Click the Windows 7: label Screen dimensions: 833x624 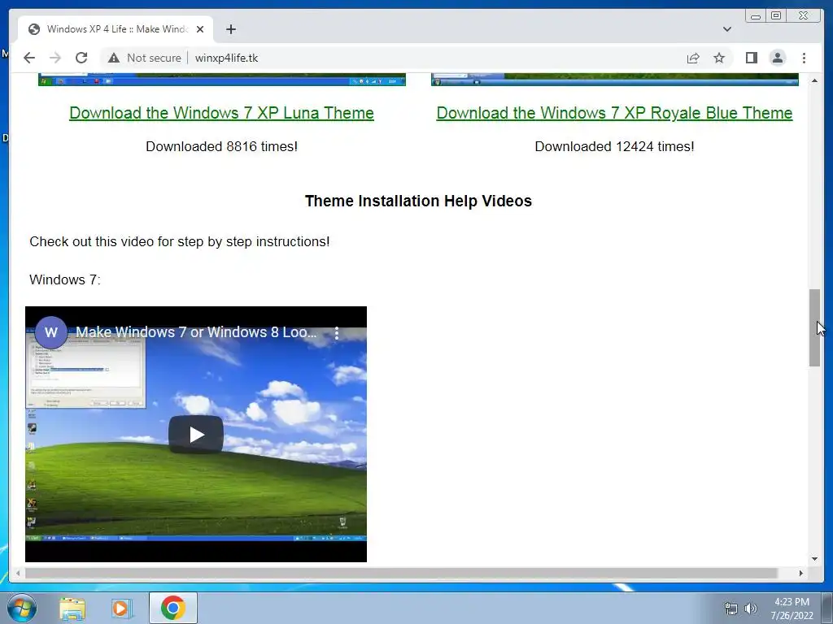[65, 279]
